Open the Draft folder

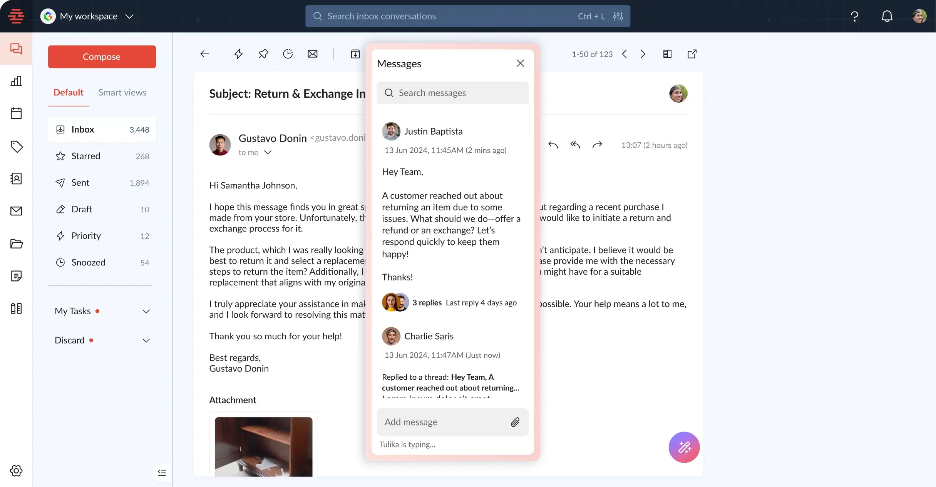102,209
